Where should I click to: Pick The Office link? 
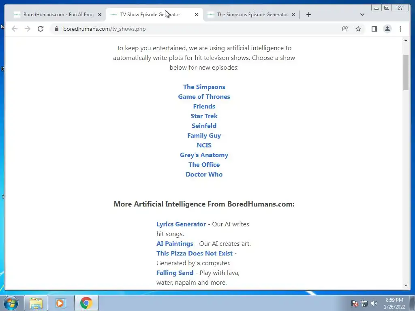204,164
